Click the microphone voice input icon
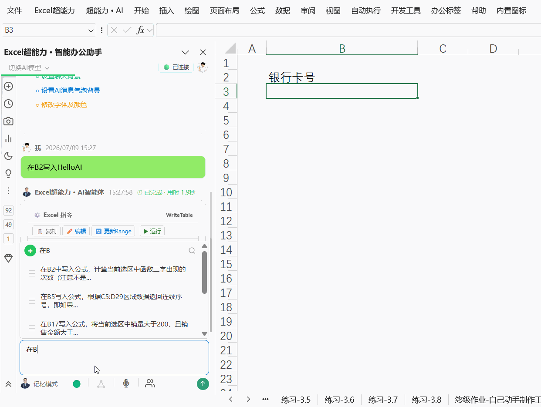The width and height of the screenshot is (541, 407). 126,383
